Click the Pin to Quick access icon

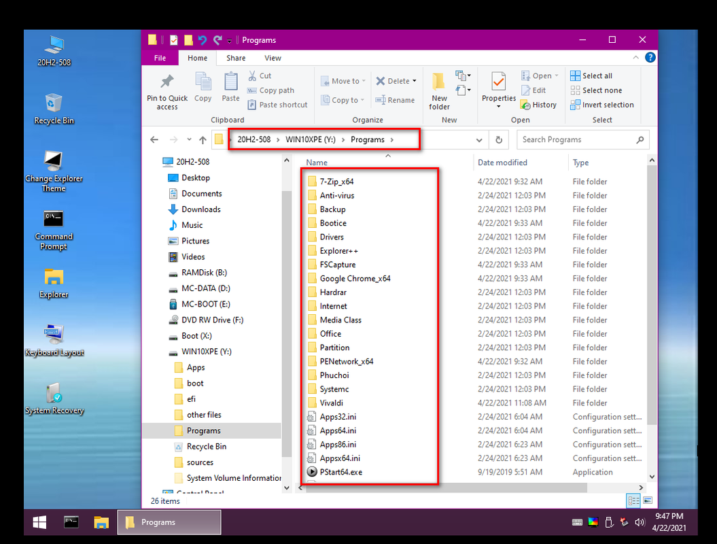pos(167,82)
